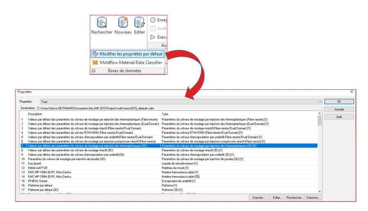Select row 12 Métal outil P-20
Screen dimensions: 368x211
pos(169,168)
